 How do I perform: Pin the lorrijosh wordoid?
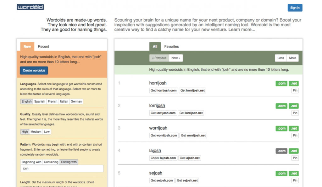[x=295, y=113]
